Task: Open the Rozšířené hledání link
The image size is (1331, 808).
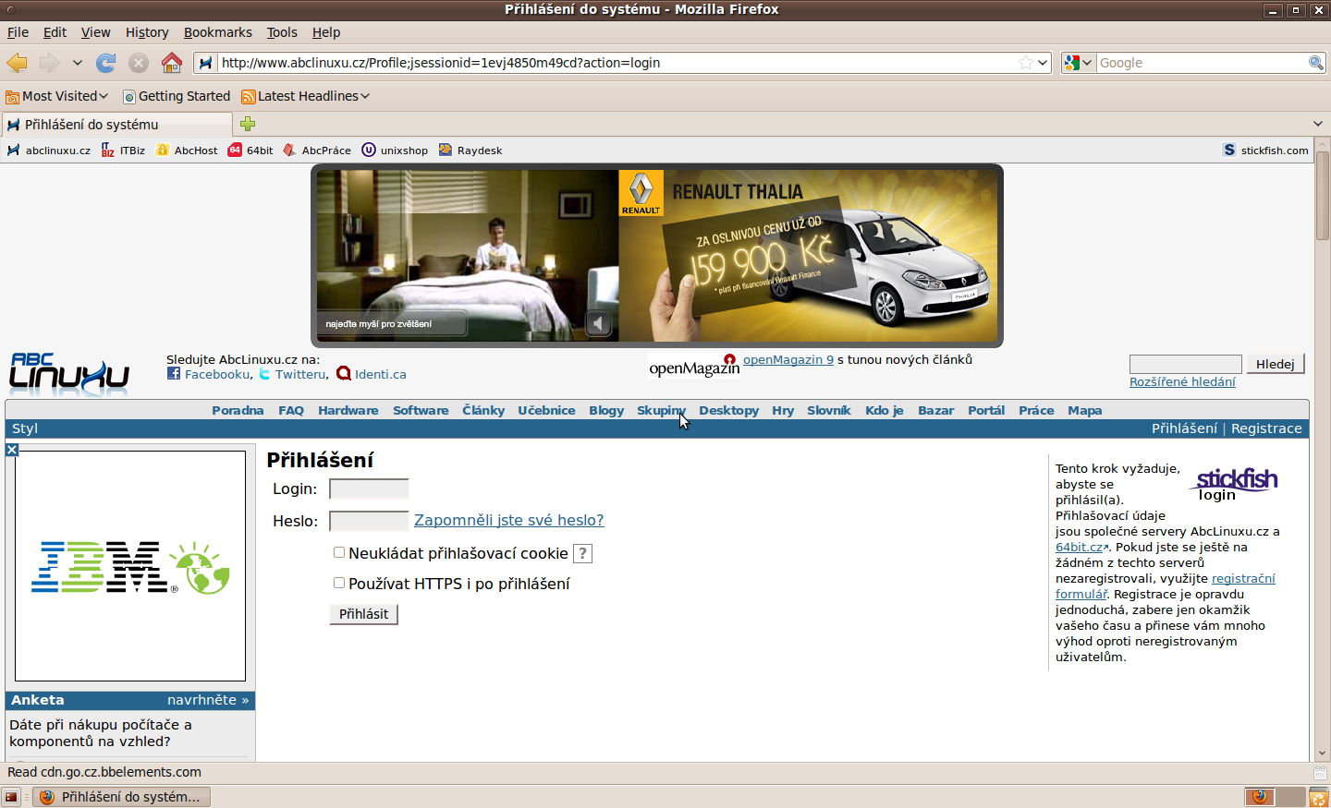Action: (1182, 381)
